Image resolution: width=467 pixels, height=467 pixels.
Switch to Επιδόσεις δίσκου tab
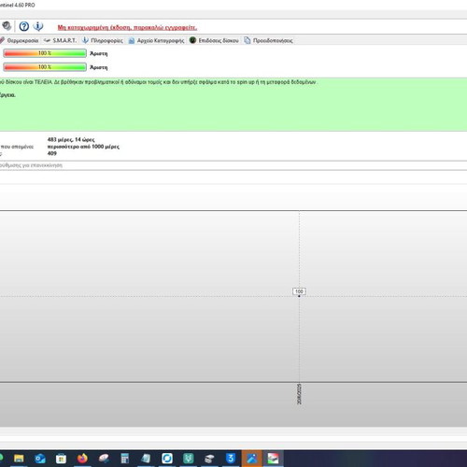coord(214,40)
